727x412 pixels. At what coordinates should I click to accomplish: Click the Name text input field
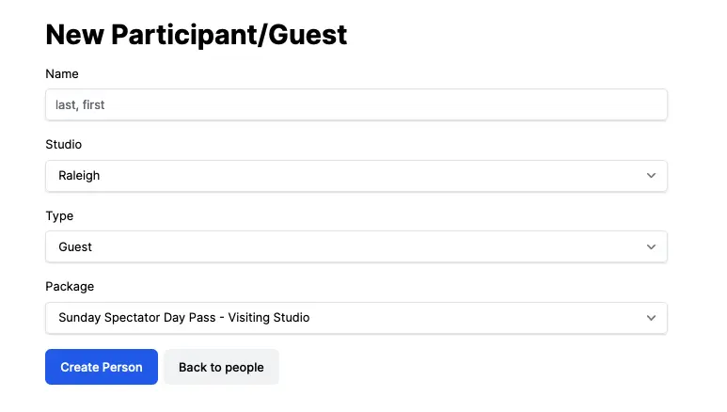point(356,104)
